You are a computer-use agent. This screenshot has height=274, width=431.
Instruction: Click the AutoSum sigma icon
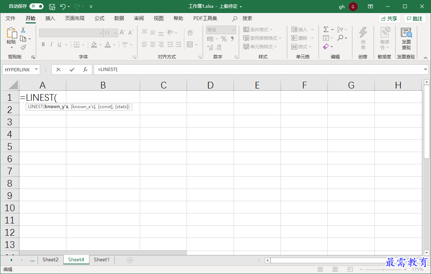pyautogui.click(x=326, y=29)
